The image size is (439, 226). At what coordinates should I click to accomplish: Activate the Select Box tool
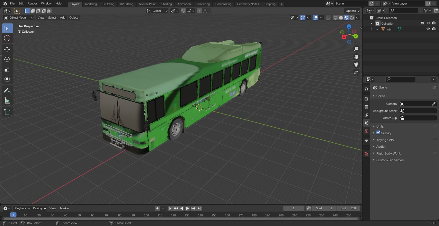[x=7, y=28]
